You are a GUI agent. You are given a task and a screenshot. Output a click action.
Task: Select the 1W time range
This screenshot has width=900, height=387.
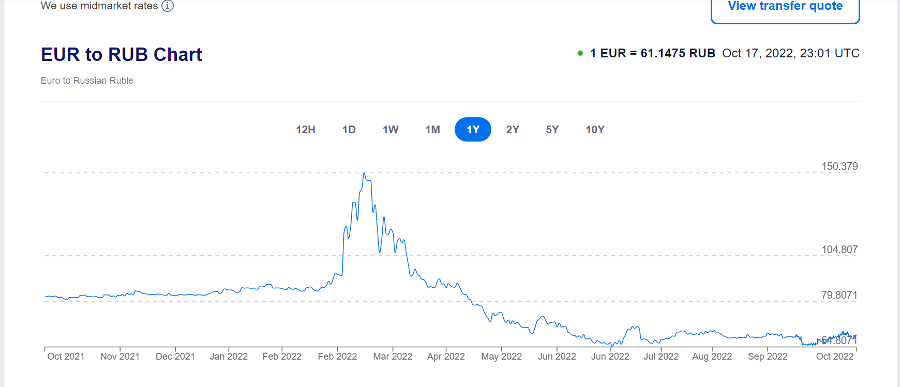[x=391, y=130]
